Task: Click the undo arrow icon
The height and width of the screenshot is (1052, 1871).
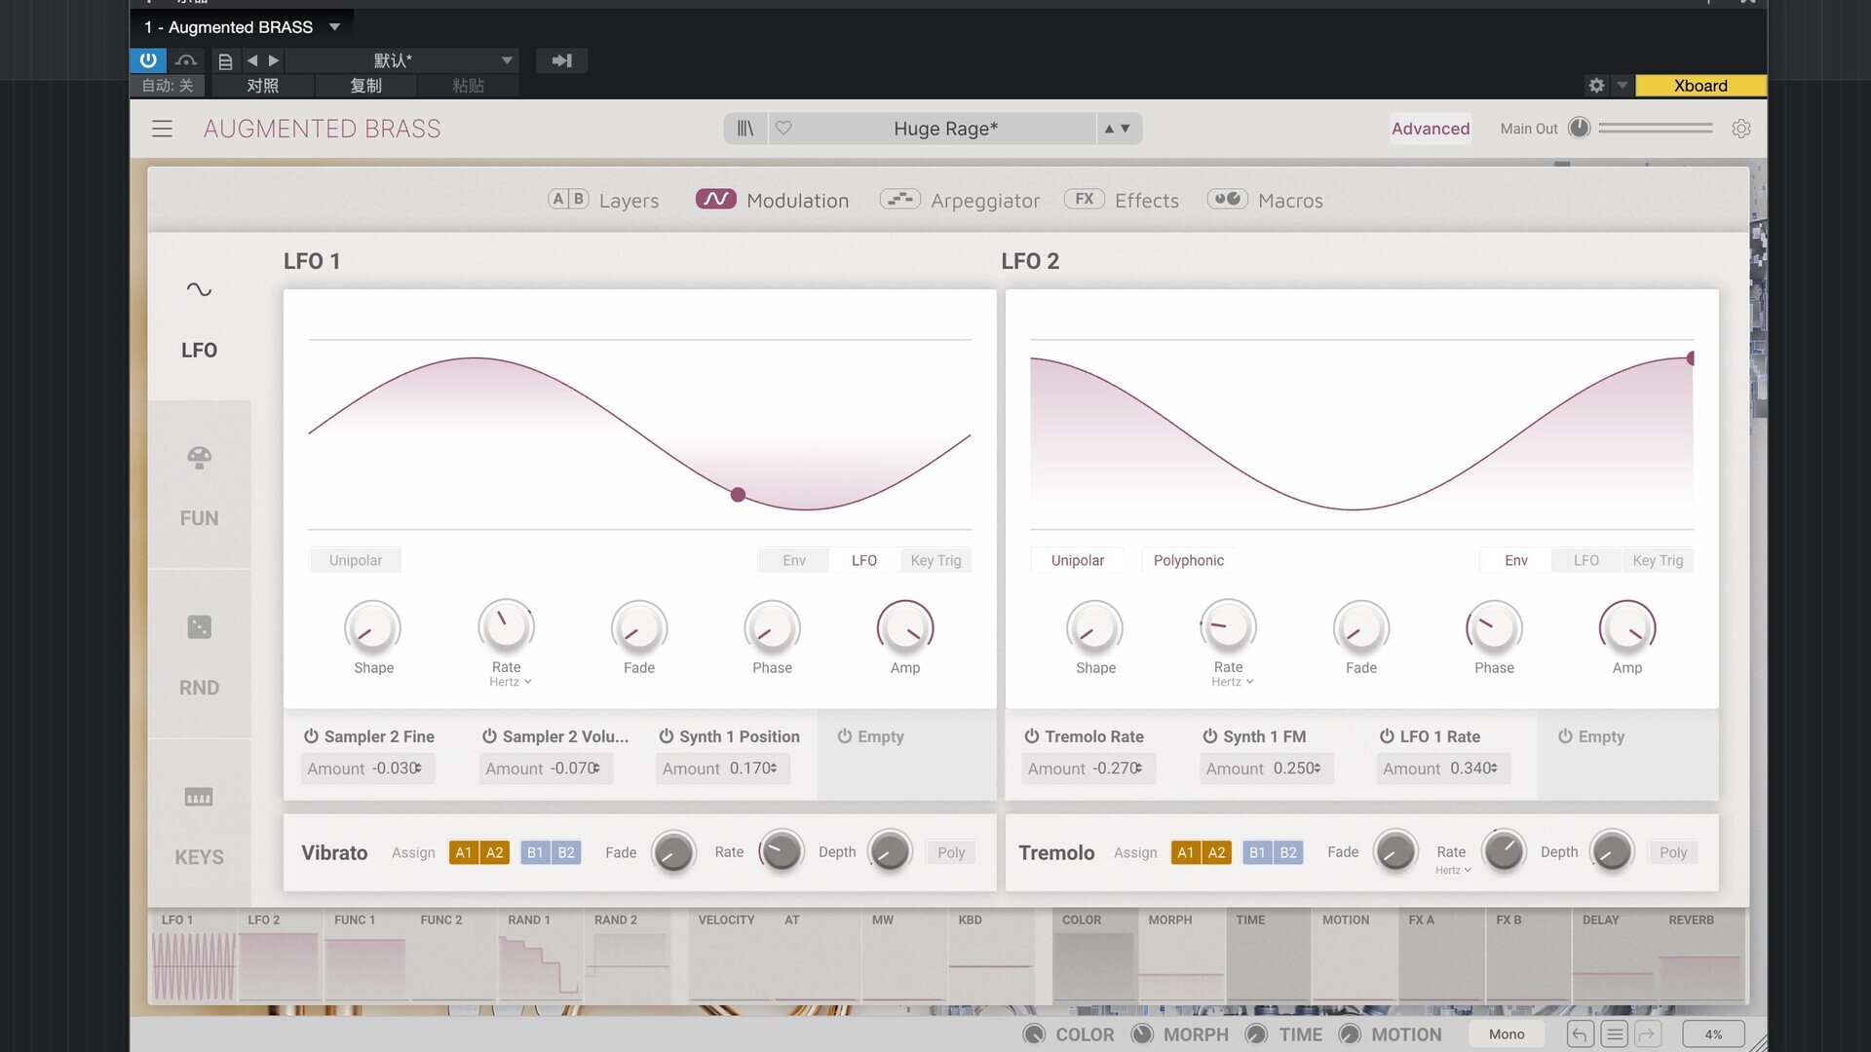Action: [1580, 1034]
